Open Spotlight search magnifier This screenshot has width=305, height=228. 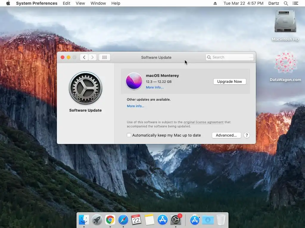click(286, 3)
